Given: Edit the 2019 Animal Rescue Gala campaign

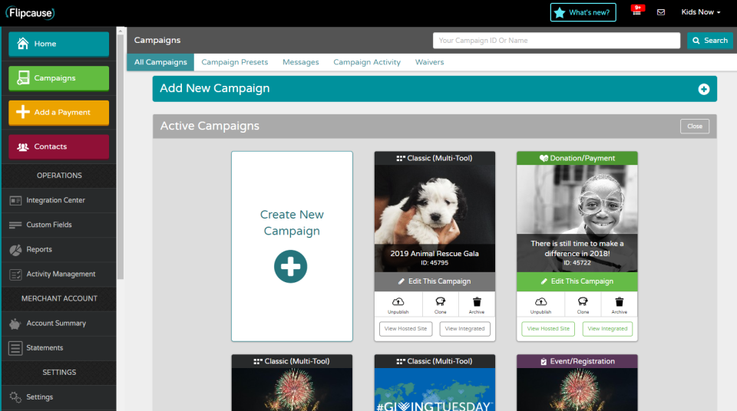Looking at the screenshot, I should coord(435,281).
